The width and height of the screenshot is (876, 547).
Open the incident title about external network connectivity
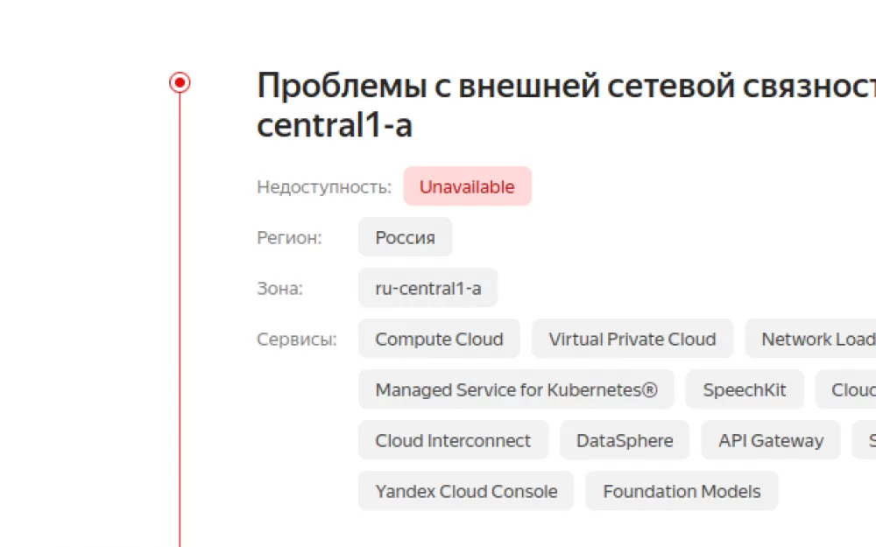[566, 105]
